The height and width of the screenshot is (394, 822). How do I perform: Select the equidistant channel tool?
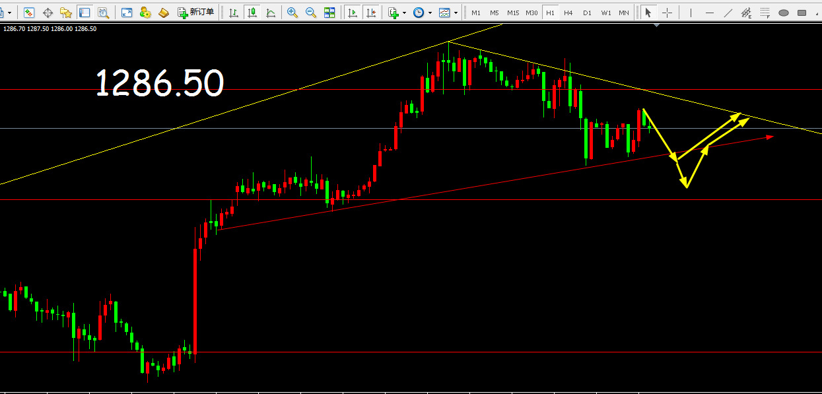[746, 13]
